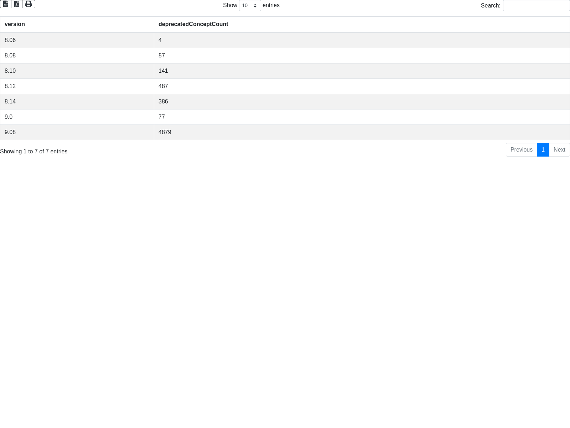Image resolution: width=570 pixels, height=428 pixels.
Task: Select page 1 in pagination
Action: [x=543, y=150]
